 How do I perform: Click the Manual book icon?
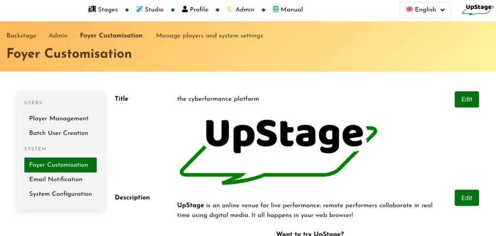click(x=276, y=10)
